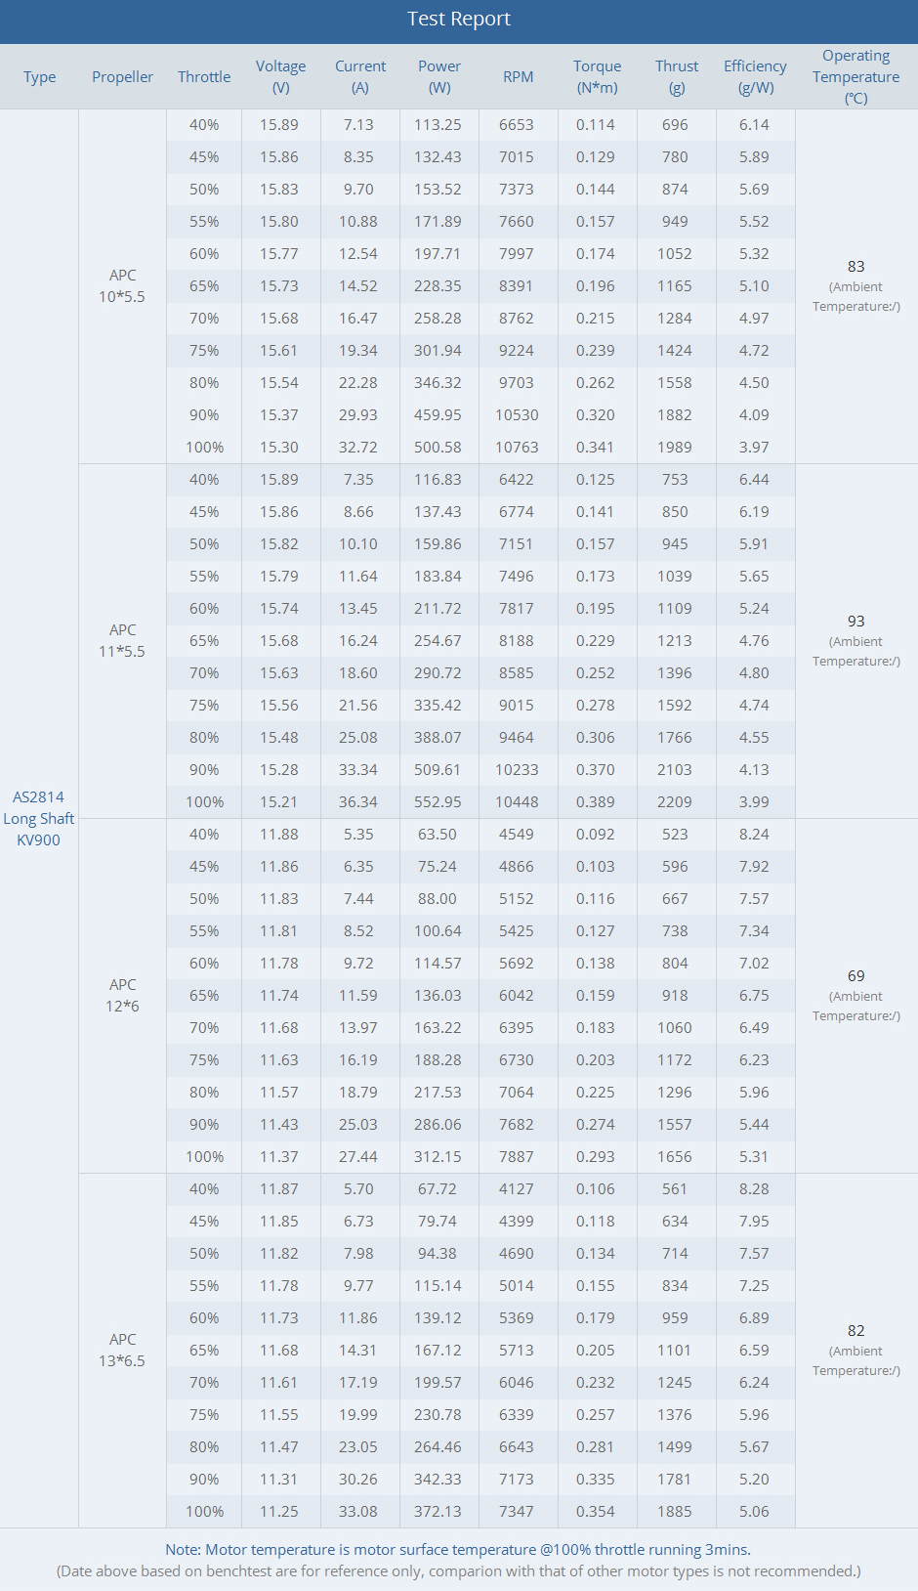Click the operating temperature value 82

click(856, 1331)
